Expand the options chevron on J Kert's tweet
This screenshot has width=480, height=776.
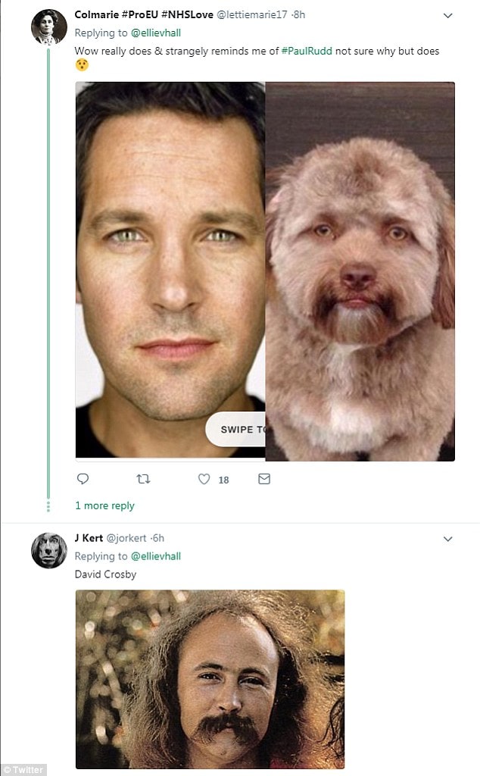point(447,539)
